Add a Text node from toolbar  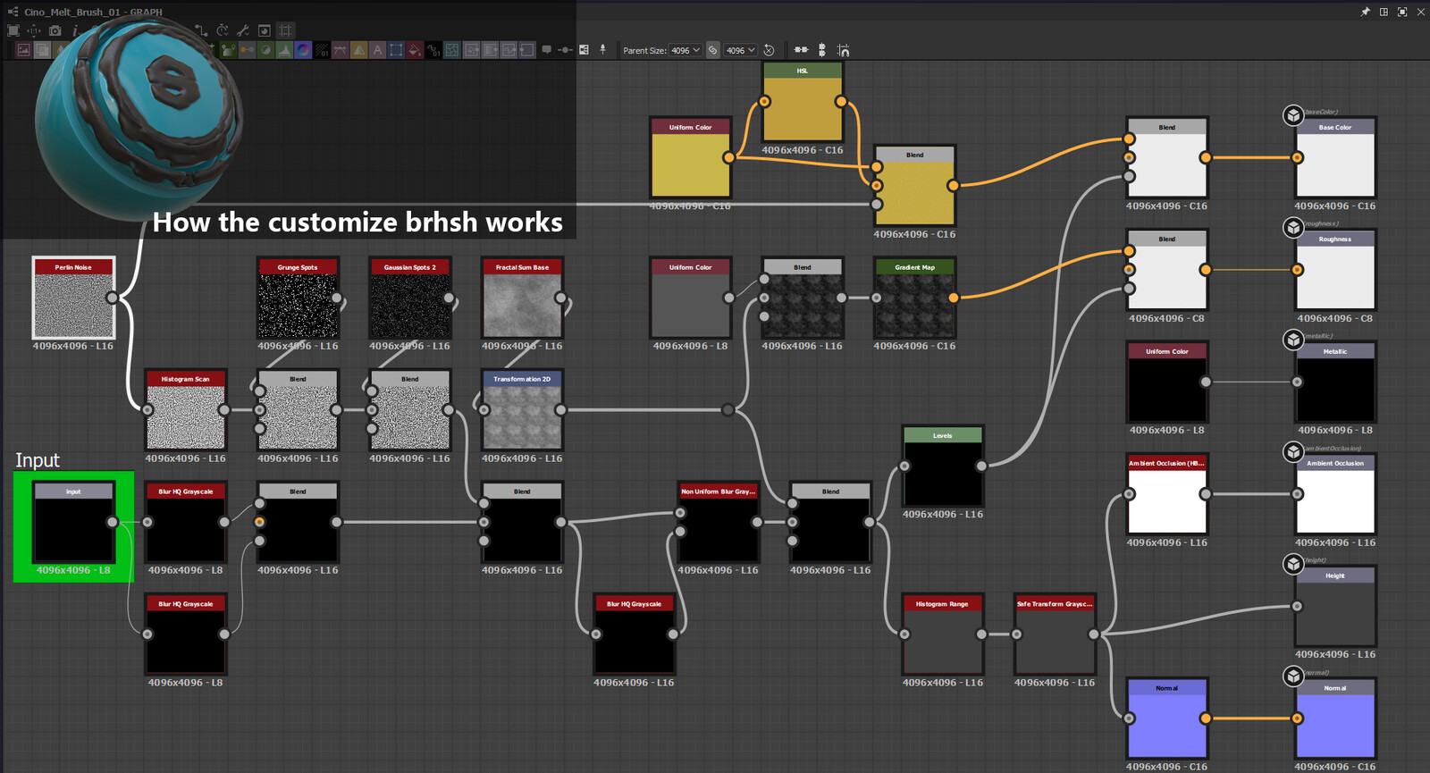click(x=377, y=50)
